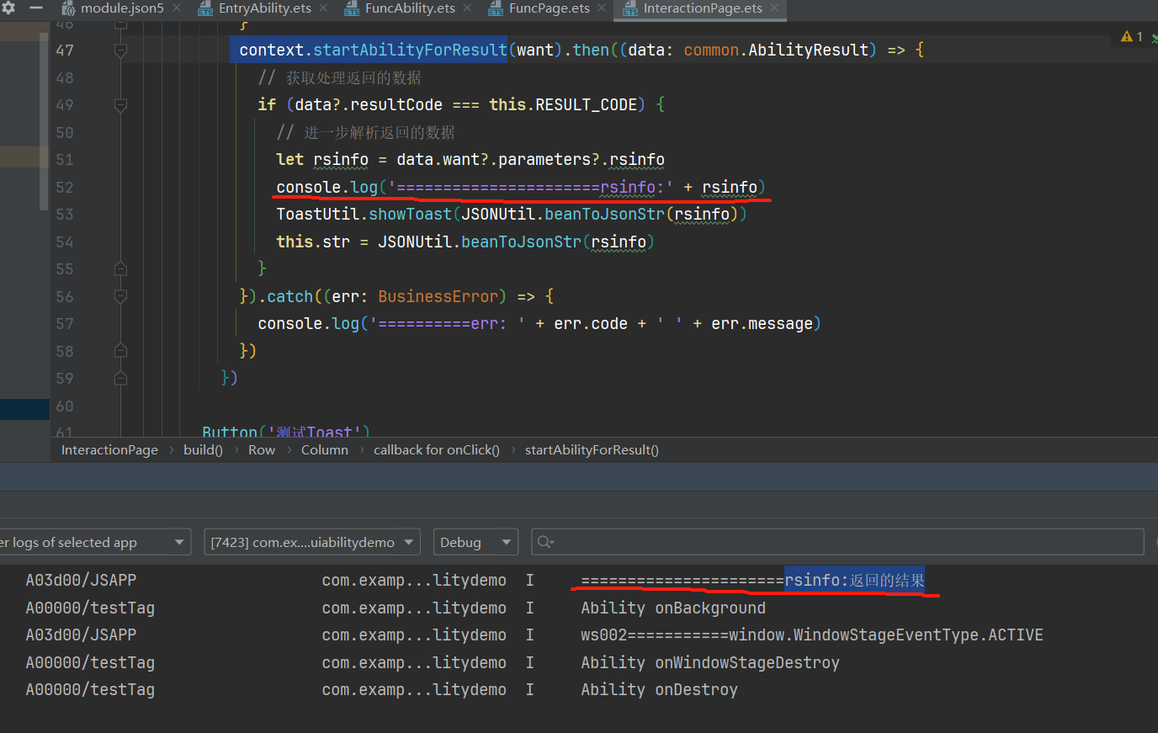Open the settings gear in the panel header
The height and width of the screenshot is (733, 1158).
9,8
